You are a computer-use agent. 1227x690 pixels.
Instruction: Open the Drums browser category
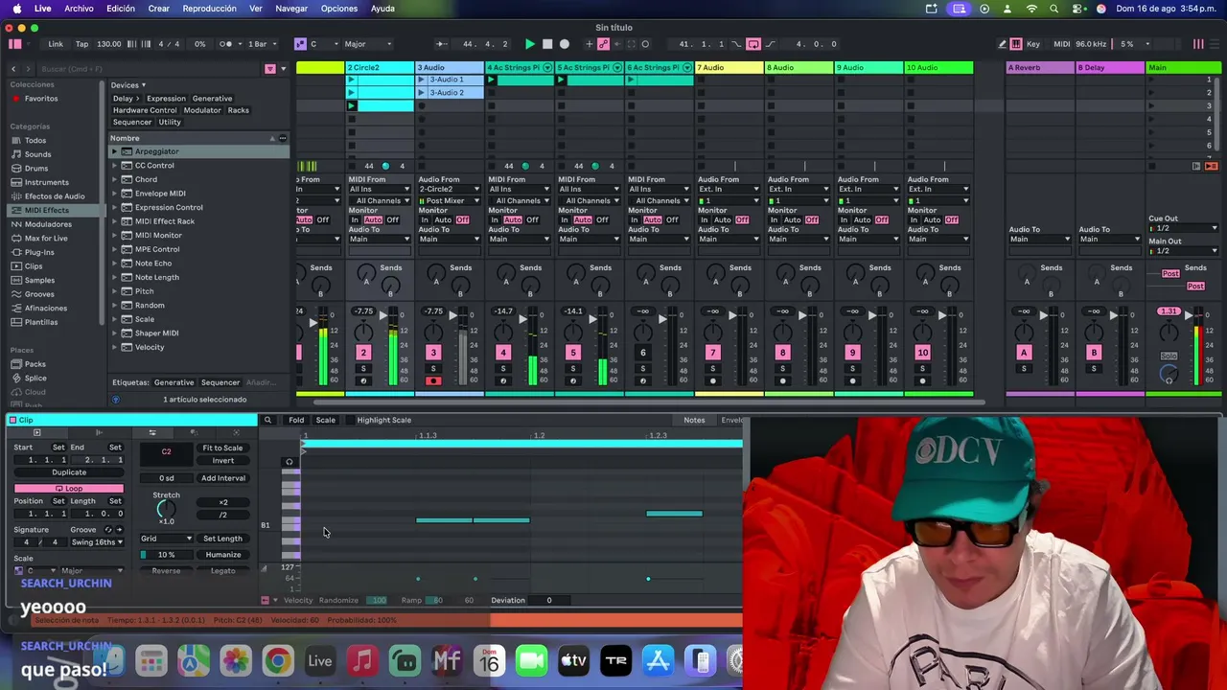pos(35,169)
